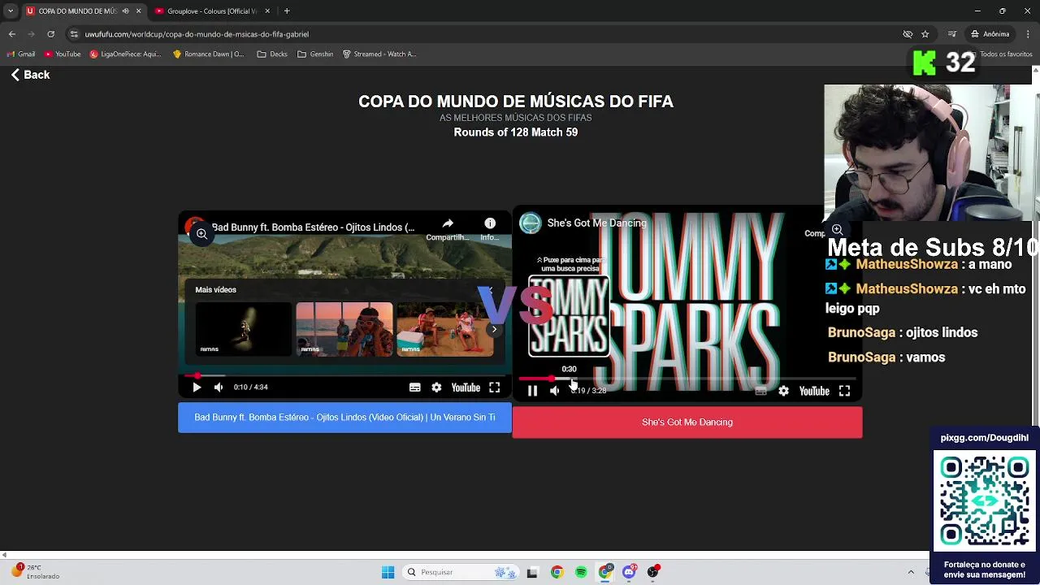The image size is (1040, 585).
Task: Open a new browser tab
Action: click(x=287, y=11)
